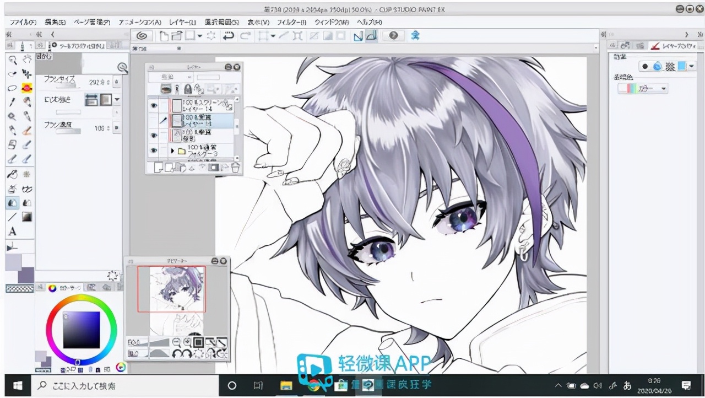Click the Redo arrow in command bar
The width and height of the screenshot is (705, 398).
click(246, 36)
